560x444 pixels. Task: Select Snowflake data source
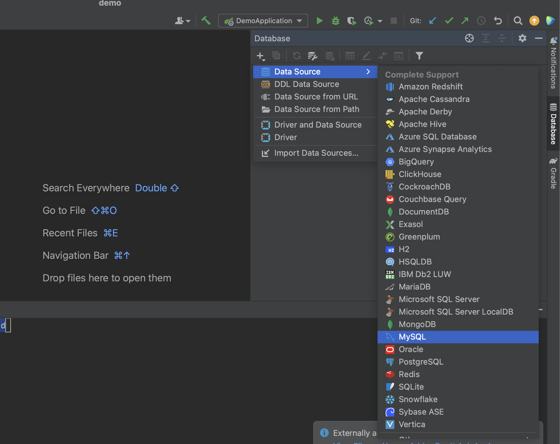pos(458,399)
